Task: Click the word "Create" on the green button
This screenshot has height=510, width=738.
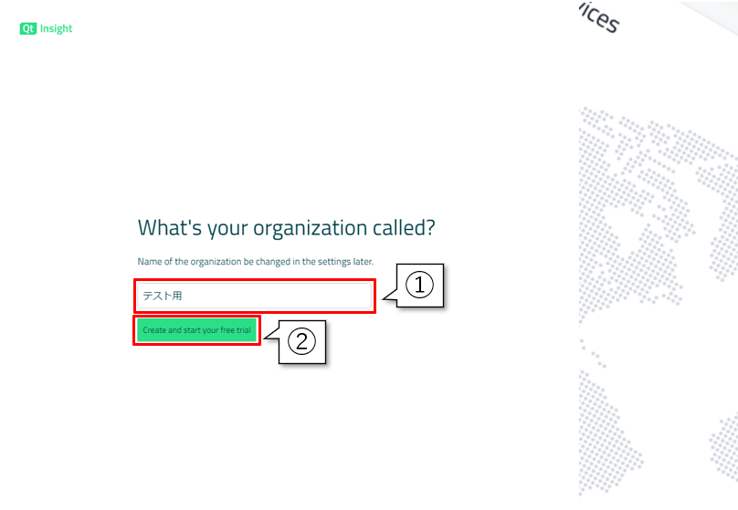Action: [x=154, y=330]
